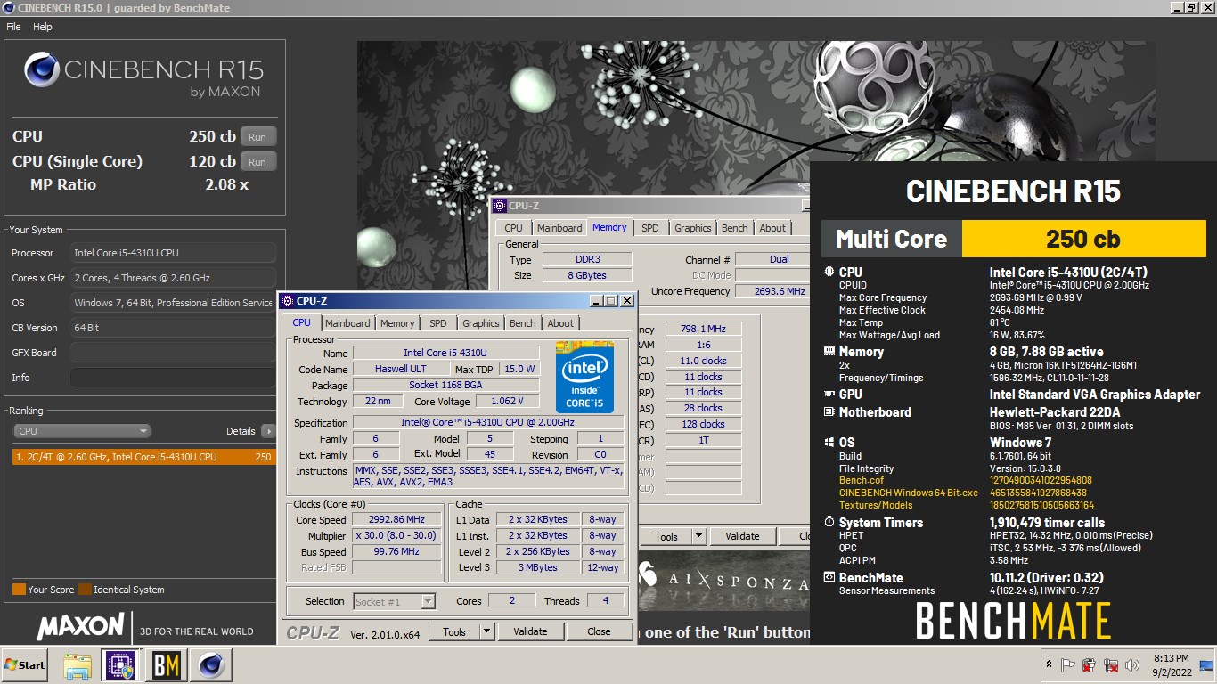The height and width of the screenshot is (684, 1217).
Task: Expand ranking Details with the arrow button
Action: 268,431
